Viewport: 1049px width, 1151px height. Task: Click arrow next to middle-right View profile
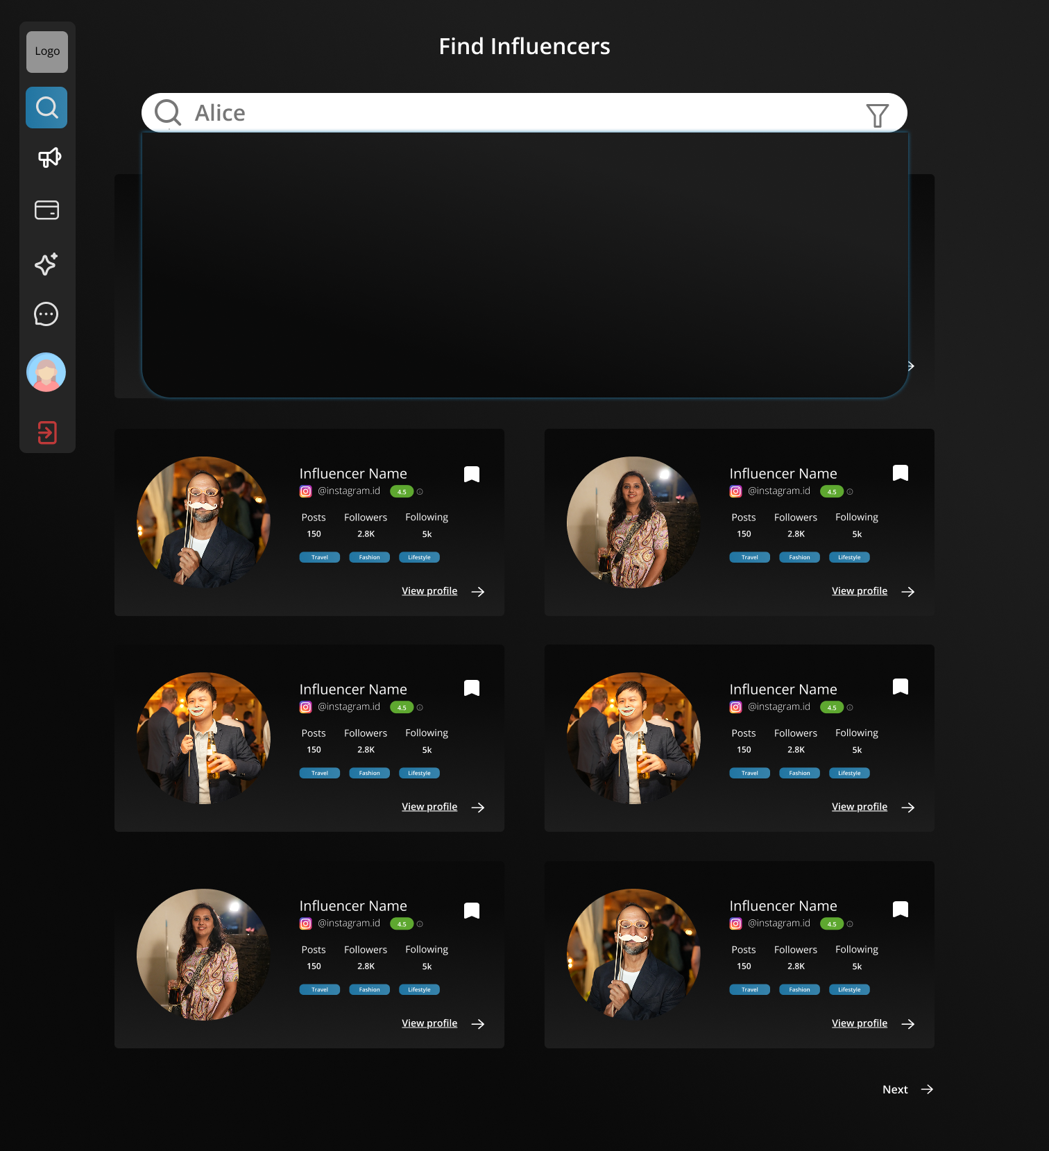pos(908,808)
